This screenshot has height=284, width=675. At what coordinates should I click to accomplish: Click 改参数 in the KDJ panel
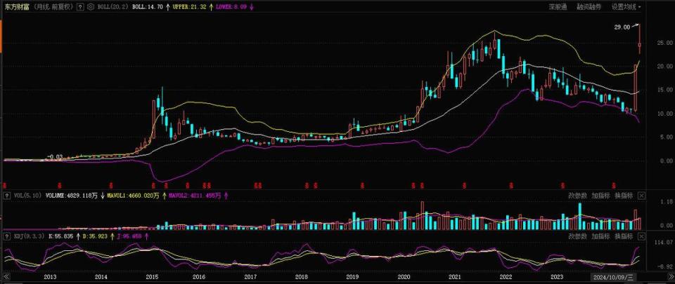click(x=577, y=236)
